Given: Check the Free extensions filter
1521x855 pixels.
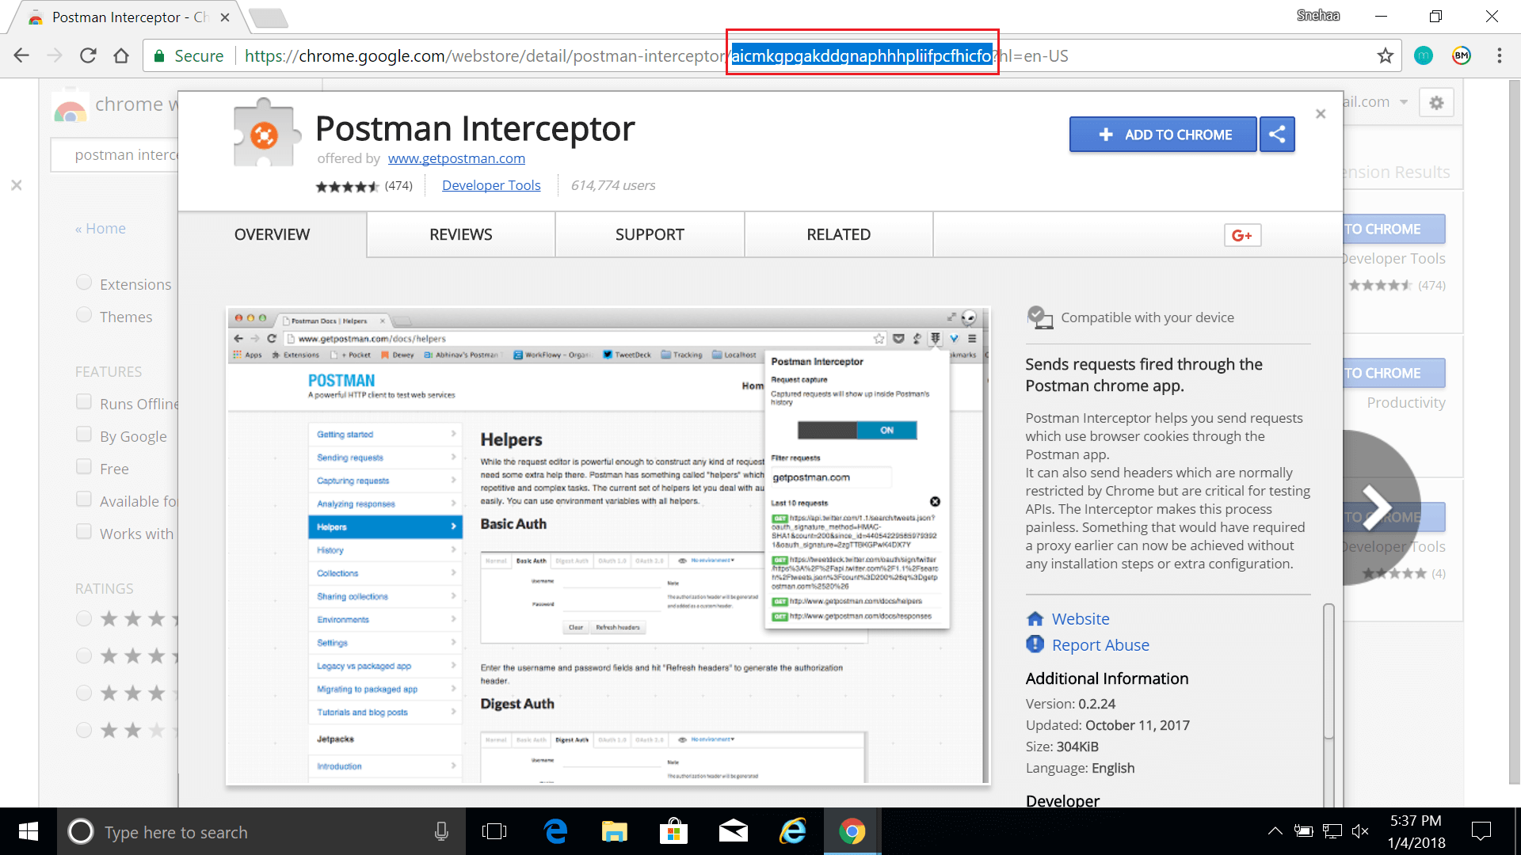Looking at the screenshot, I should [x=84, y=466].
